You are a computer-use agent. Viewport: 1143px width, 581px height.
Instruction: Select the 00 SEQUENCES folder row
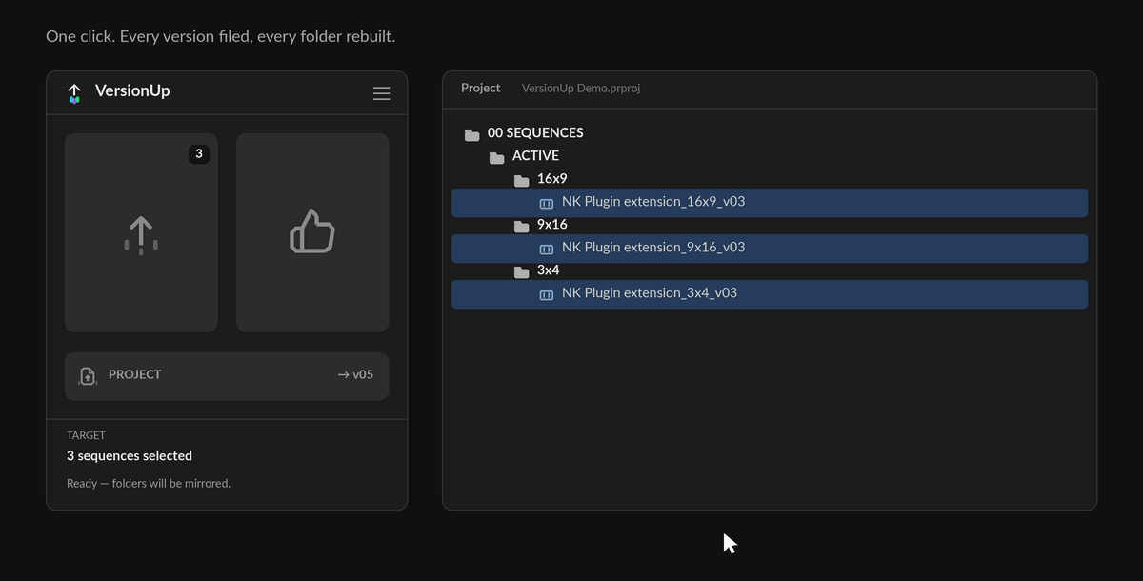(770, 133)
